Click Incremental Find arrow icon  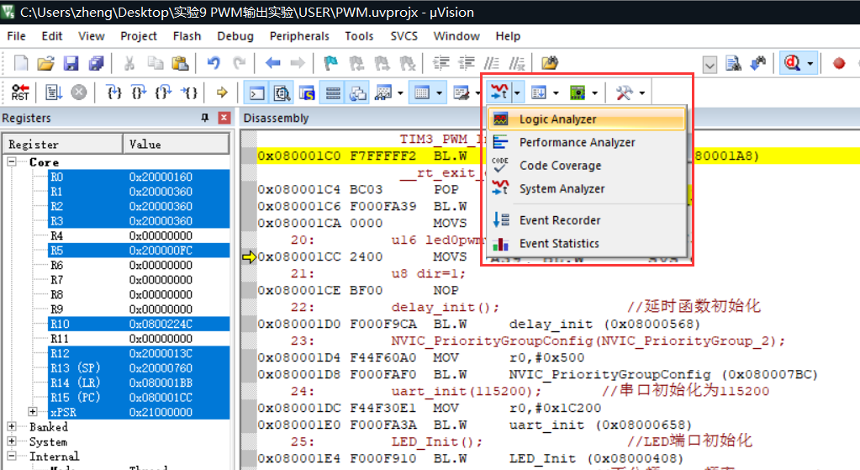pyautogui.click(x=758, y=64)
